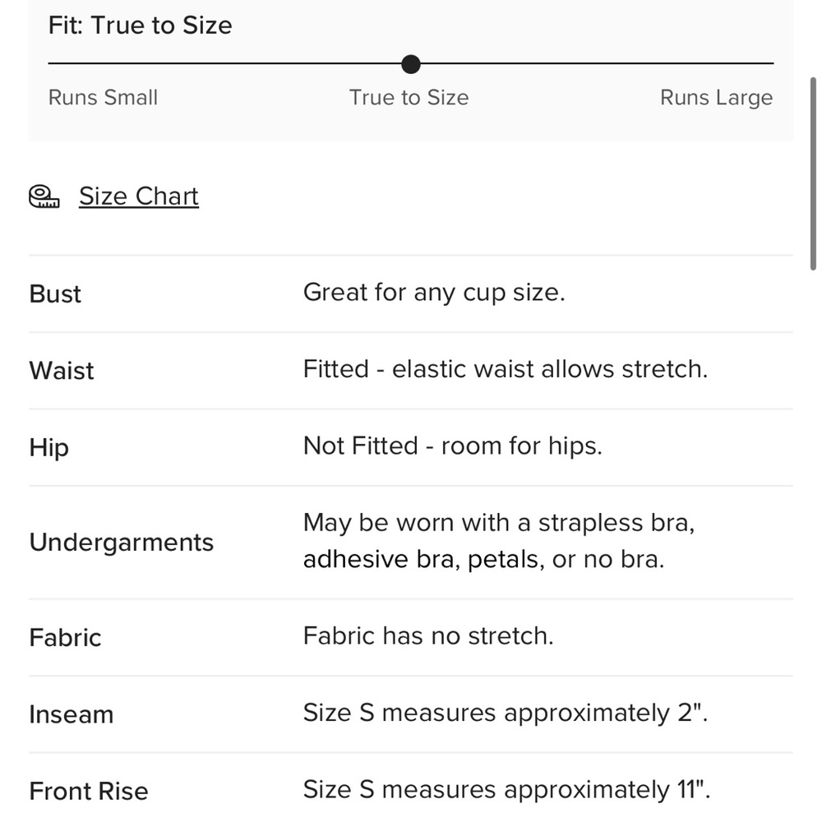Click the True to Size label under slider

tap(409, 98)
